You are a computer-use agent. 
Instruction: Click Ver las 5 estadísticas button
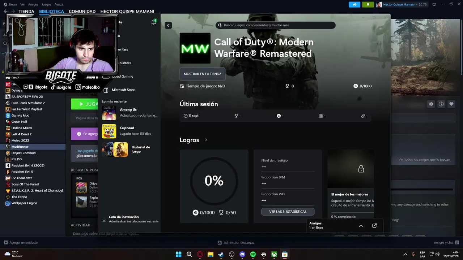(x=288, y=212)
